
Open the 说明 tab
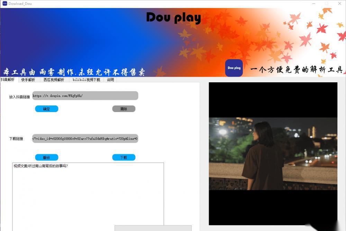(110, 80)
